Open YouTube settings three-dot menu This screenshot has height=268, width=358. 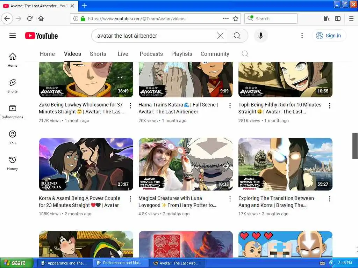coord(302,36)
